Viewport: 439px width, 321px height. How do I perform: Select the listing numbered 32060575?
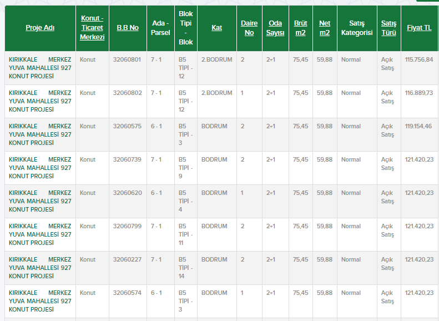coord(127,126)
